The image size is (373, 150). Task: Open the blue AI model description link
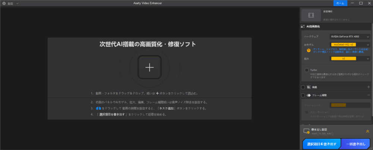point(341,50)
